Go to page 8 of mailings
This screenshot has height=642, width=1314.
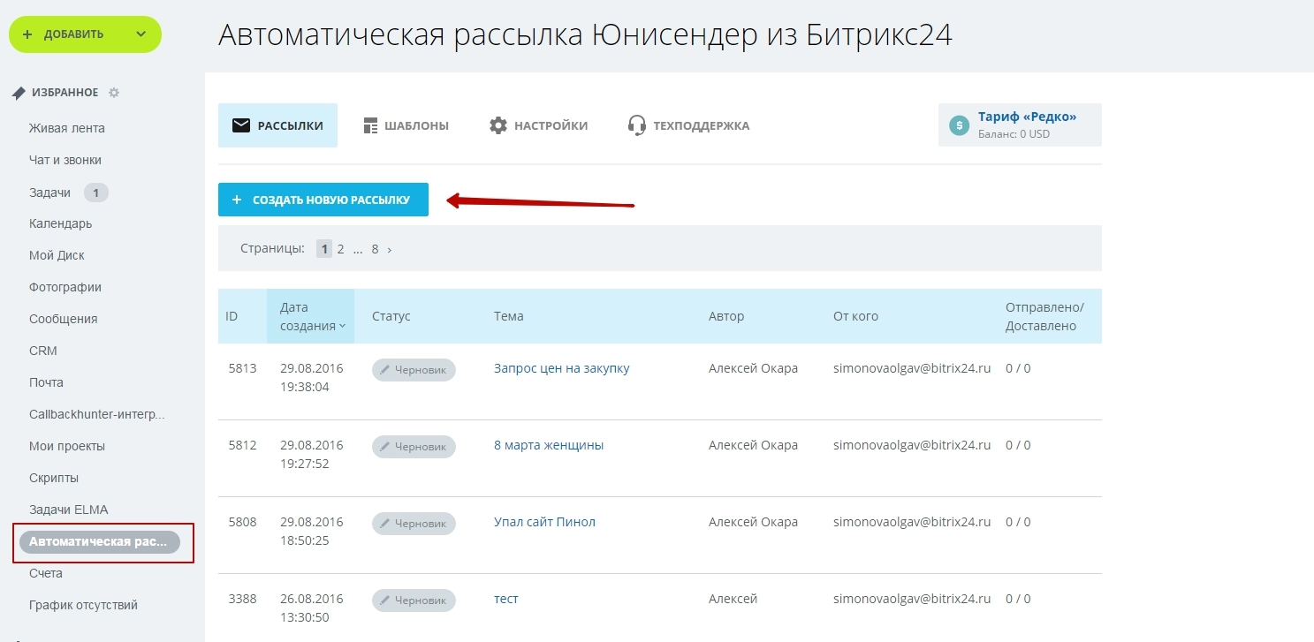click(375, 250)
